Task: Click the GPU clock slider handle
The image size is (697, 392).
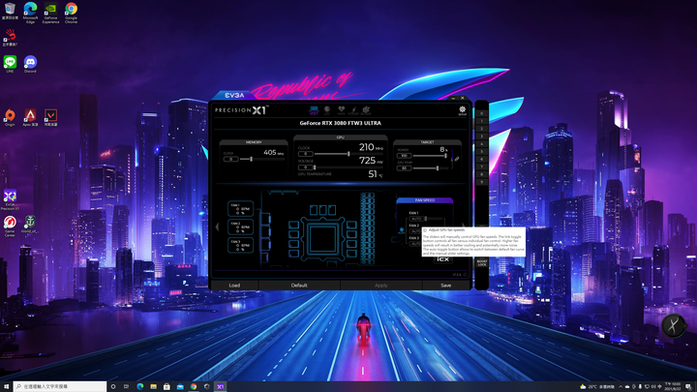Action: pyautogui.click(x=348, y=154)
